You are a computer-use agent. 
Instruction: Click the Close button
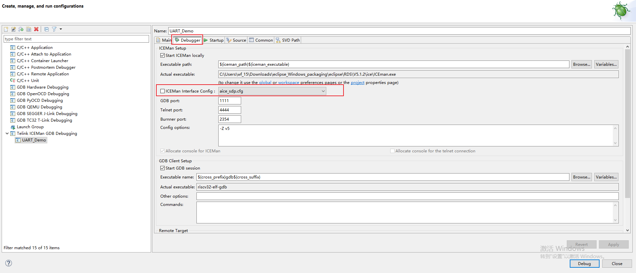pyautogui.click(x=617, y=264)
